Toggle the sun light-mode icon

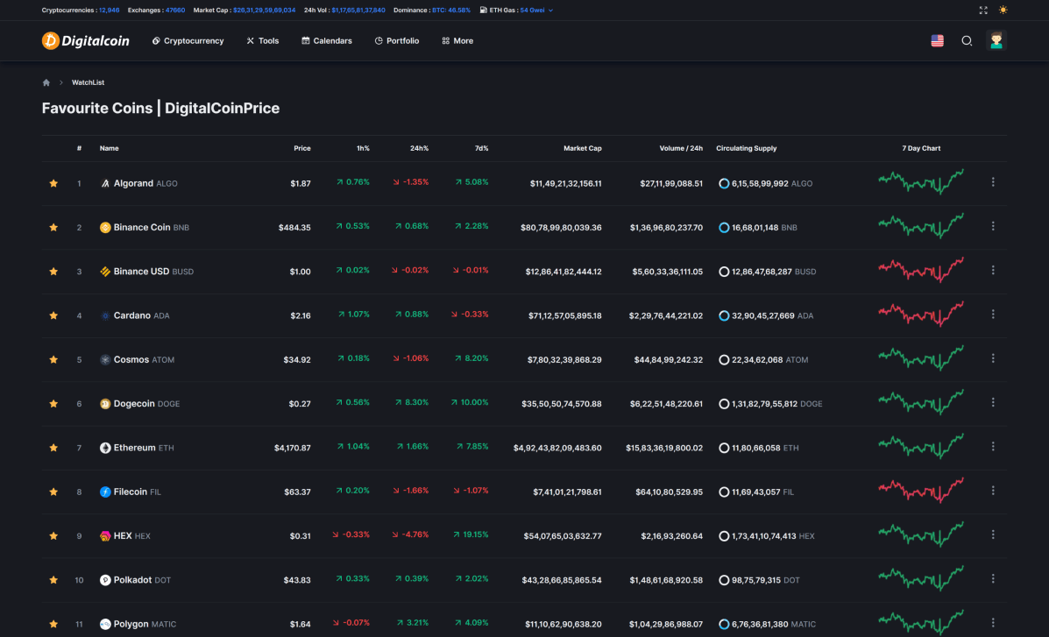(x=1003, y=10)
